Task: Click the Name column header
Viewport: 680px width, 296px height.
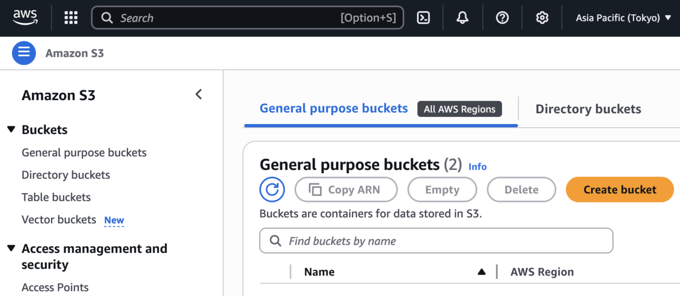Action: click(x=319, y=272)
